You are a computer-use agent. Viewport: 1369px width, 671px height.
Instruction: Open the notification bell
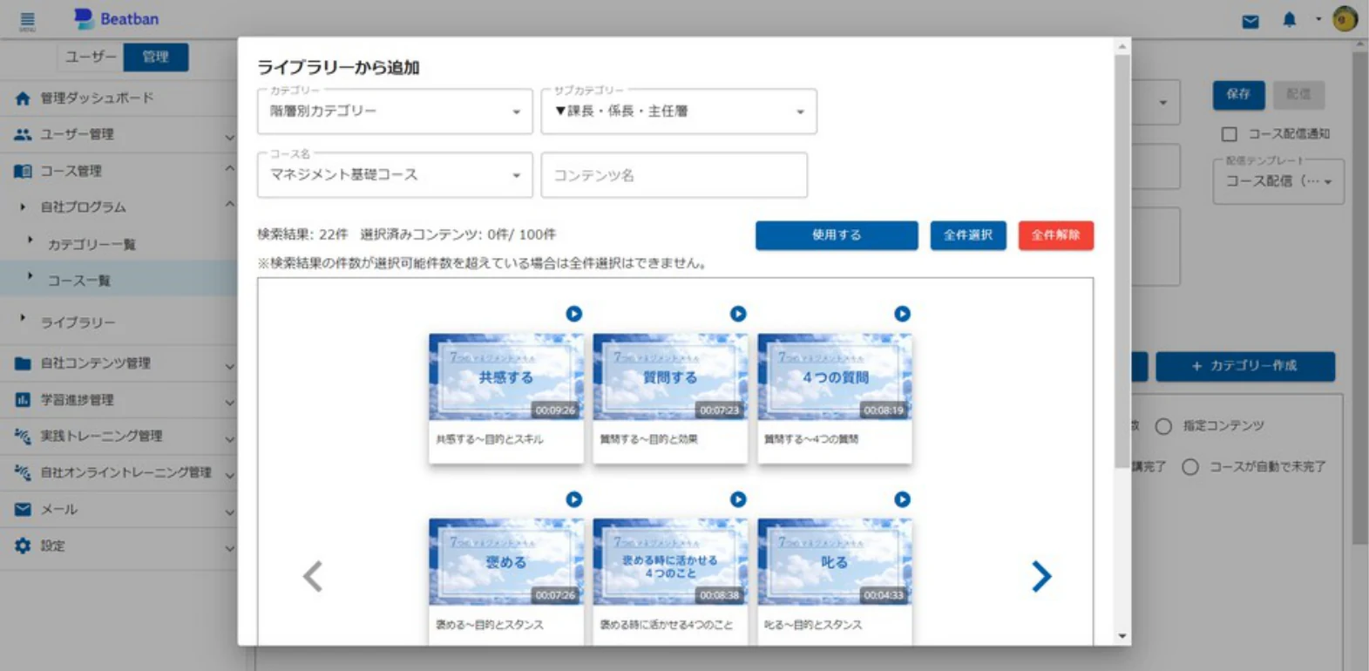[1290, 19]
